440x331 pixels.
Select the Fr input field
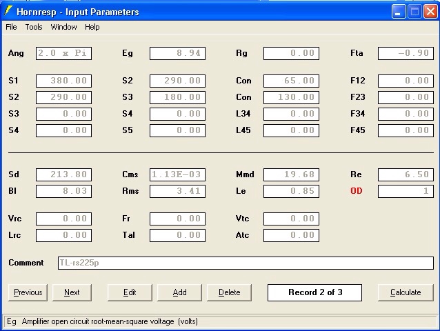[177, 219]
